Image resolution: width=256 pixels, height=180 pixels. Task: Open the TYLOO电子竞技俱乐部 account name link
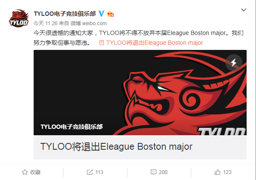[x=65, y=14]
